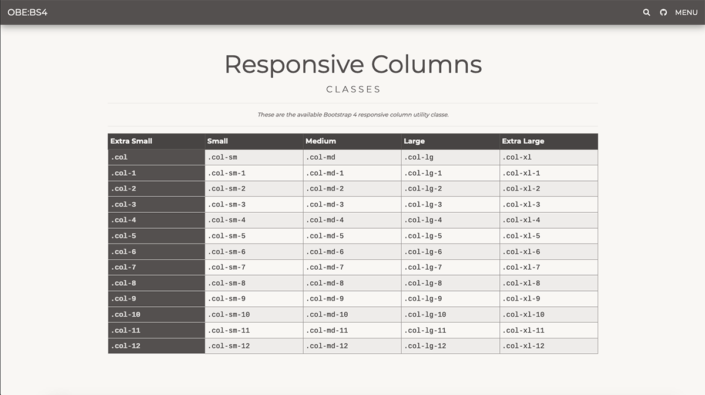705x395 pixels.
Task: Click the .col-4 cell
Action: click(x=156, y=220)
